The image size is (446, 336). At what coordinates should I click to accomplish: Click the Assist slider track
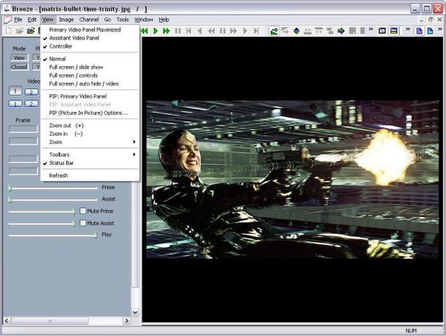(53, 200)
